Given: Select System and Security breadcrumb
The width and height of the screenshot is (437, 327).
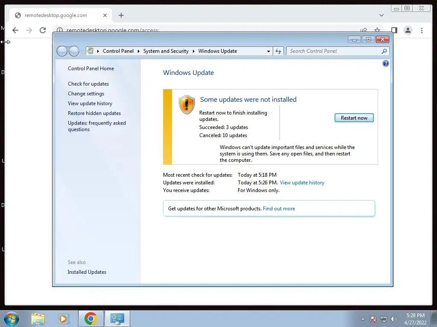Looking at the screenshot, I should coord(166,51).
